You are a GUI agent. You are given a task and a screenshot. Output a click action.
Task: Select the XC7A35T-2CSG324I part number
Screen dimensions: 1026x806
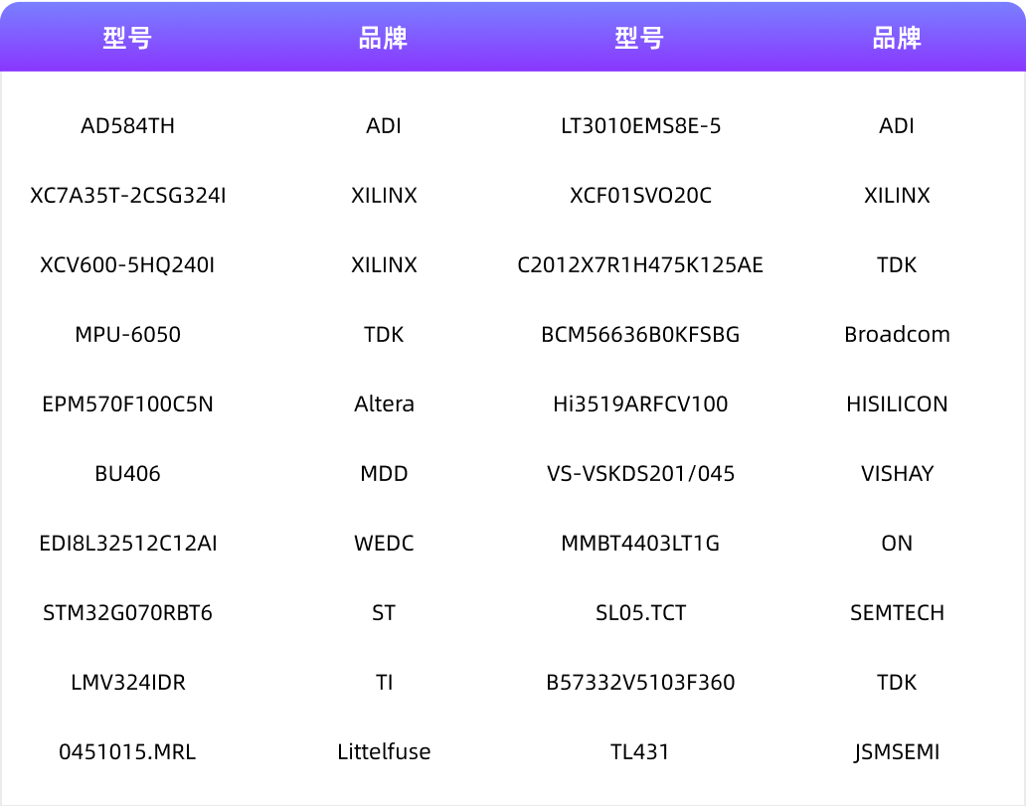coord(125,195)
